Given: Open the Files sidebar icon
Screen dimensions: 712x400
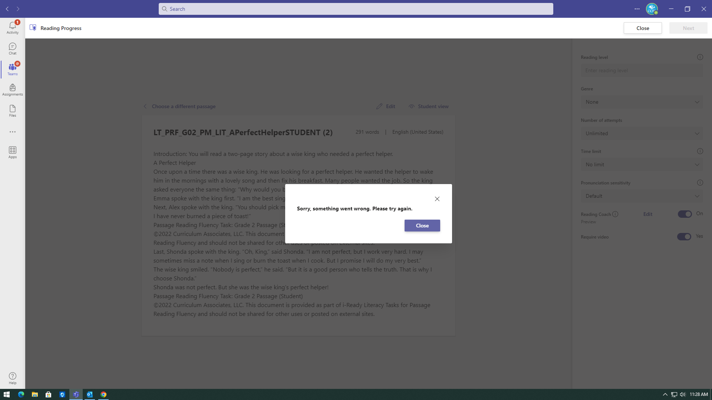Looking at the screenshot, I should pyautogui.click(x=13, y=111).
